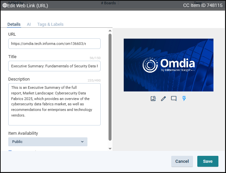
Task: Click the scrollbar down arrow in form
Action: point(110,149)
